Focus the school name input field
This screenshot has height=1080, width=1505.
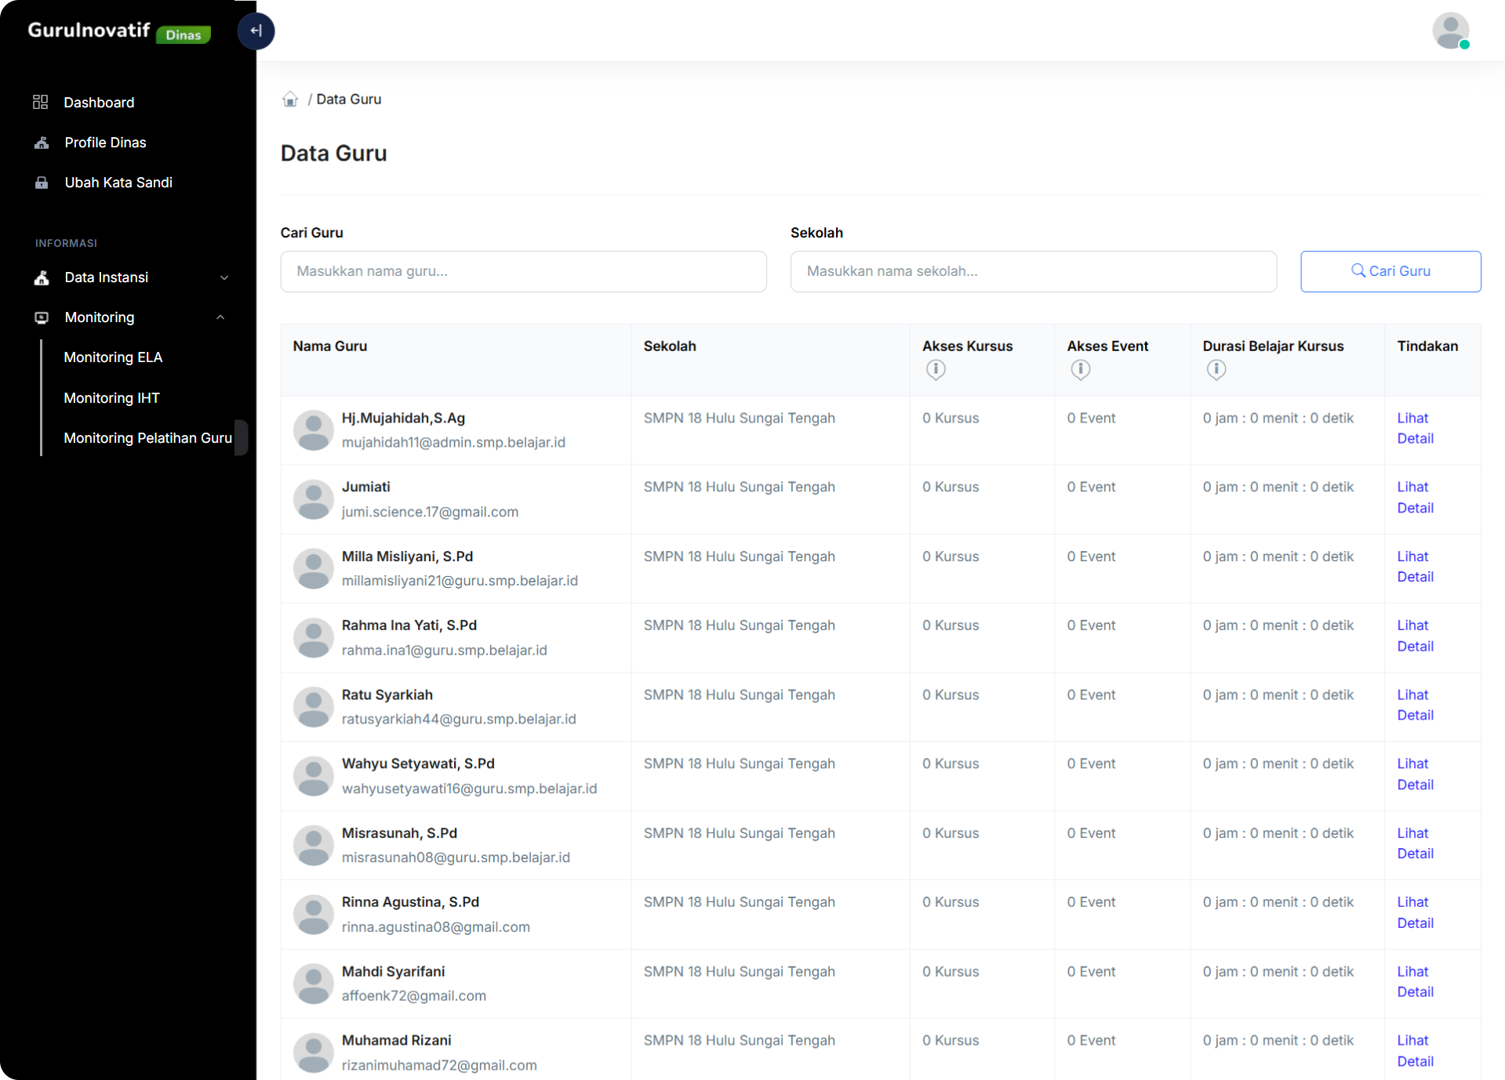(x=1033, y=271)
